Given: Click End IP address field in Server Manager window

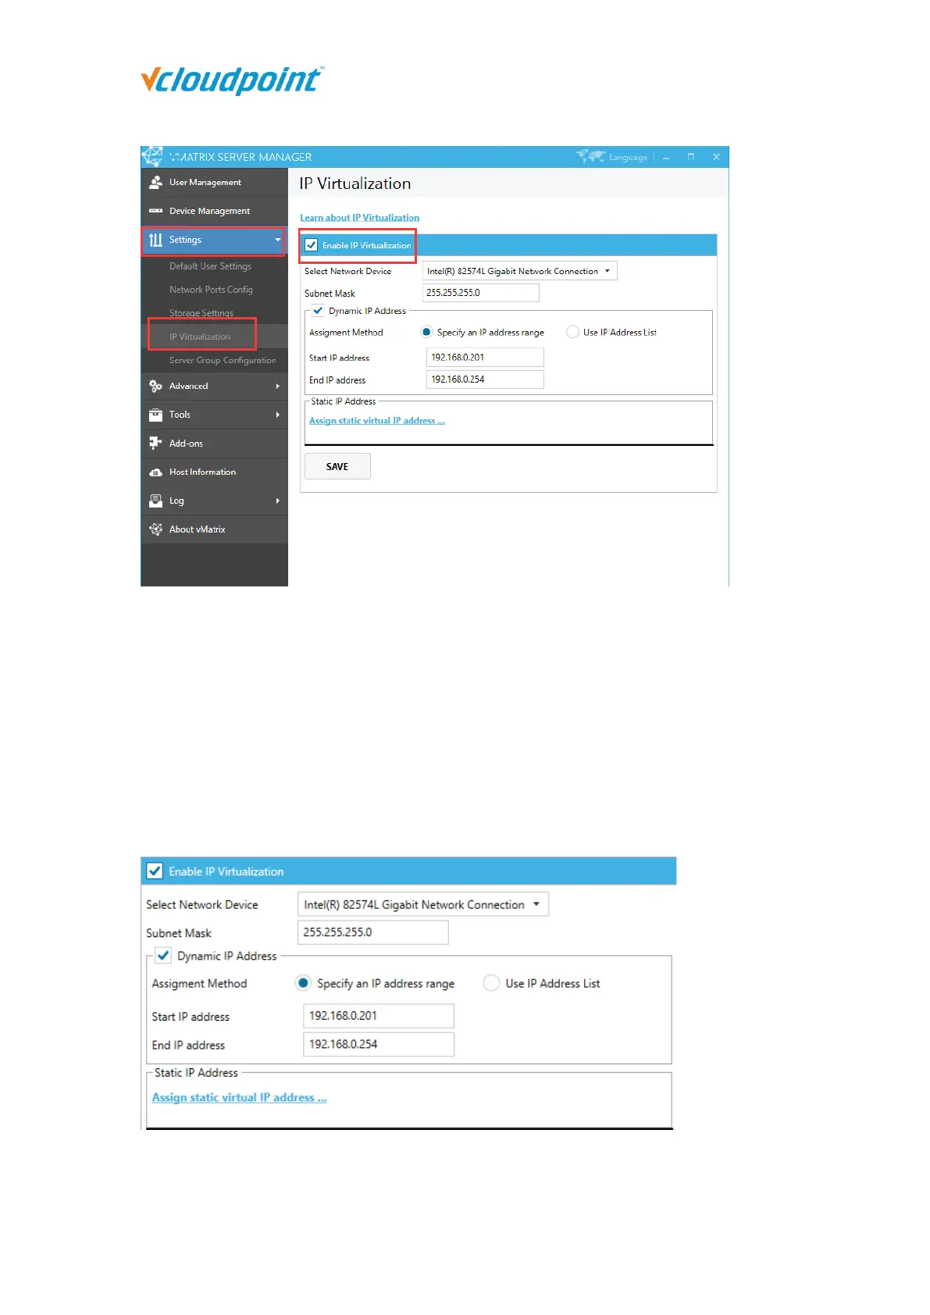Looking at the screenshot, I should click(x=485, y=380).
